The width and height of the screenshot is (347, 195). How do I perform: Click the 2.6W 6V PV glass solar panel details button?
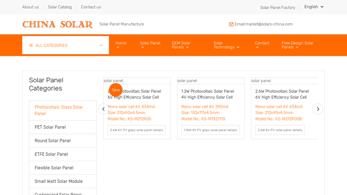tap(136, 130)
